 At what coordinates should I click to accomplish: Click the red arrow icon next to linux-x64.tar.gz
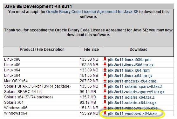[105, 76]
